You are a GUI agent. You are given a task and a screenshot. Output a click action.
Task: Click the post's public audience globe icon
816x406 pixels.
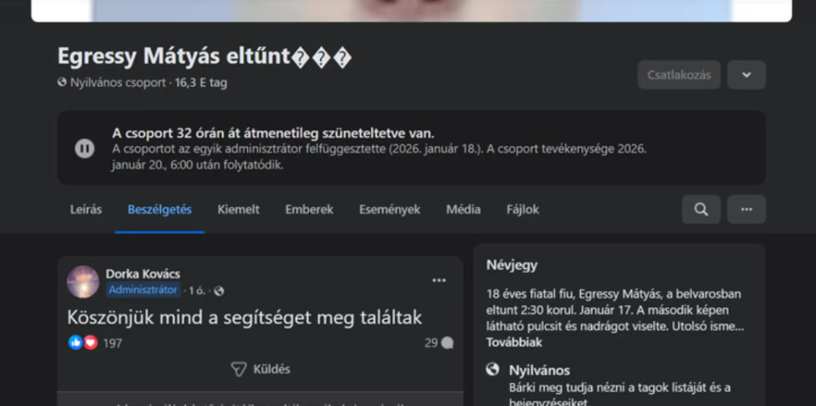(219, 291)
